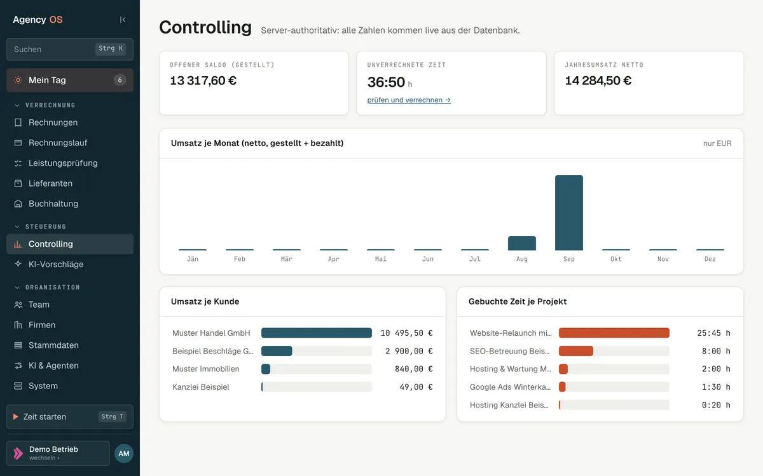Viewport: 763px width, 476px height.
Task: Go to Rechnungen
Action: tap(70, 122)
